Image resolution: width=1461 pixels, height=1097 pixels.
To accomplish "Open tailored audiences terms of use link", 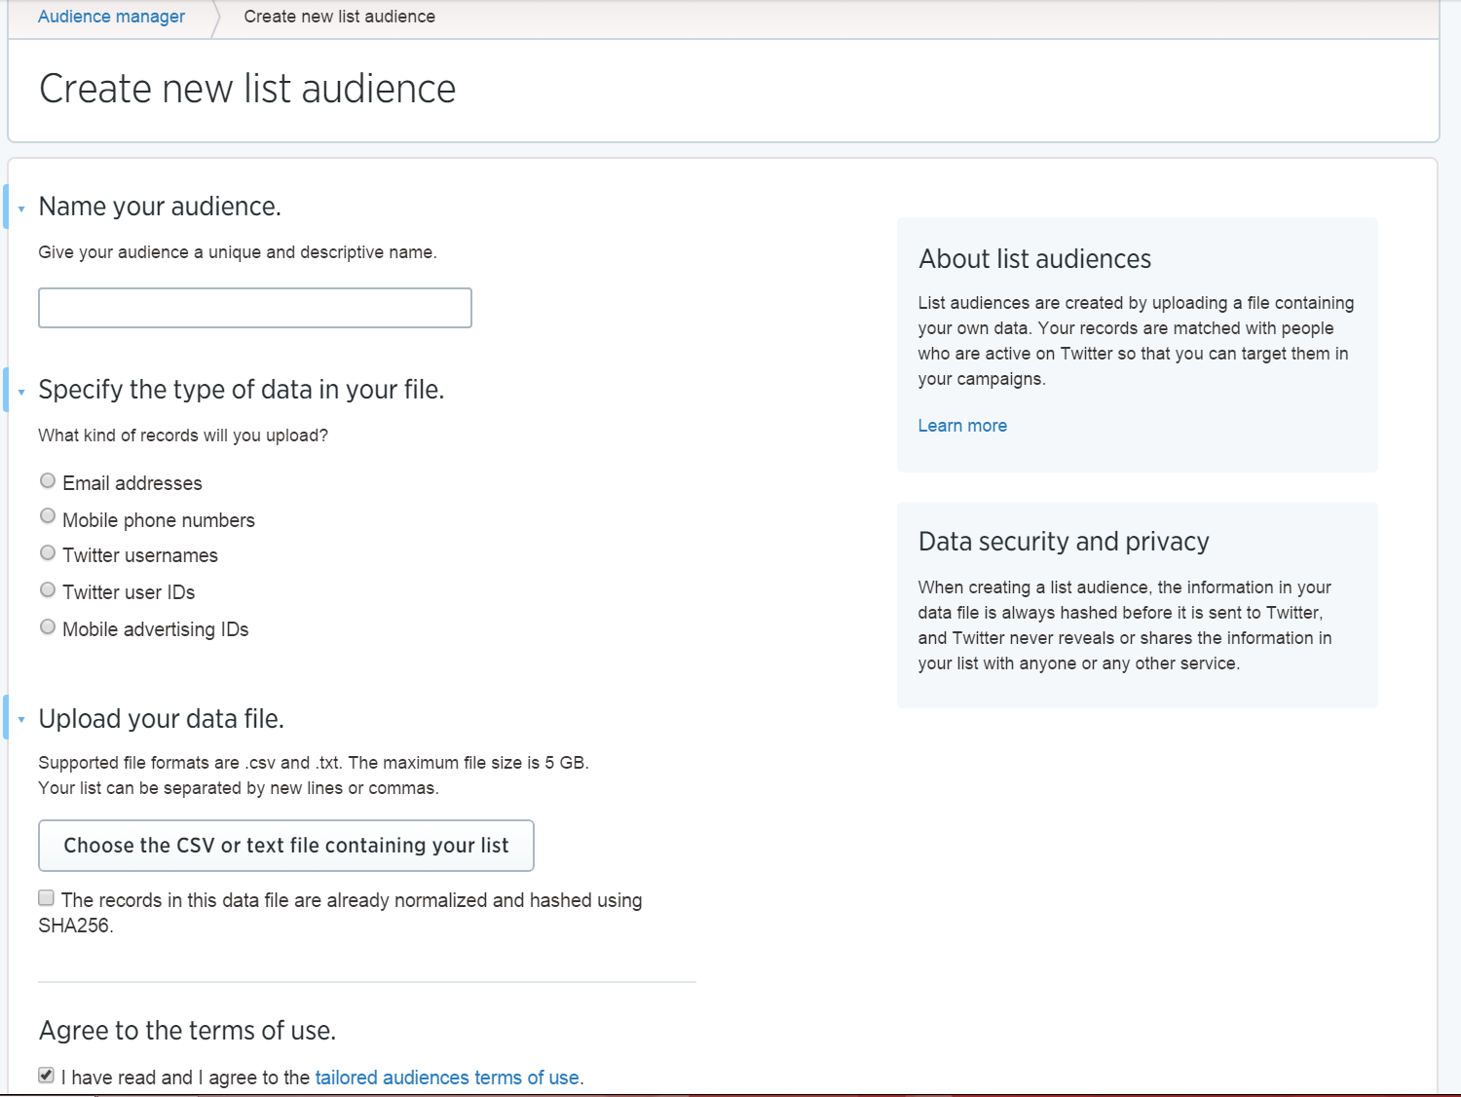I will pos(447,1078).
